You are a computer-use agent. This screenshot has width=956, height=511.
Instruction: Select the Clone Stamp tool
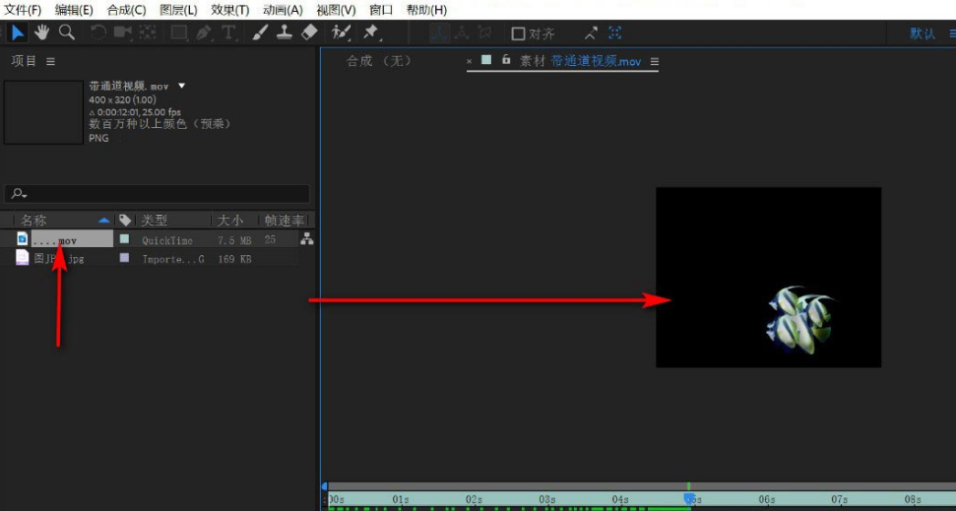click(x=284, y=32)
